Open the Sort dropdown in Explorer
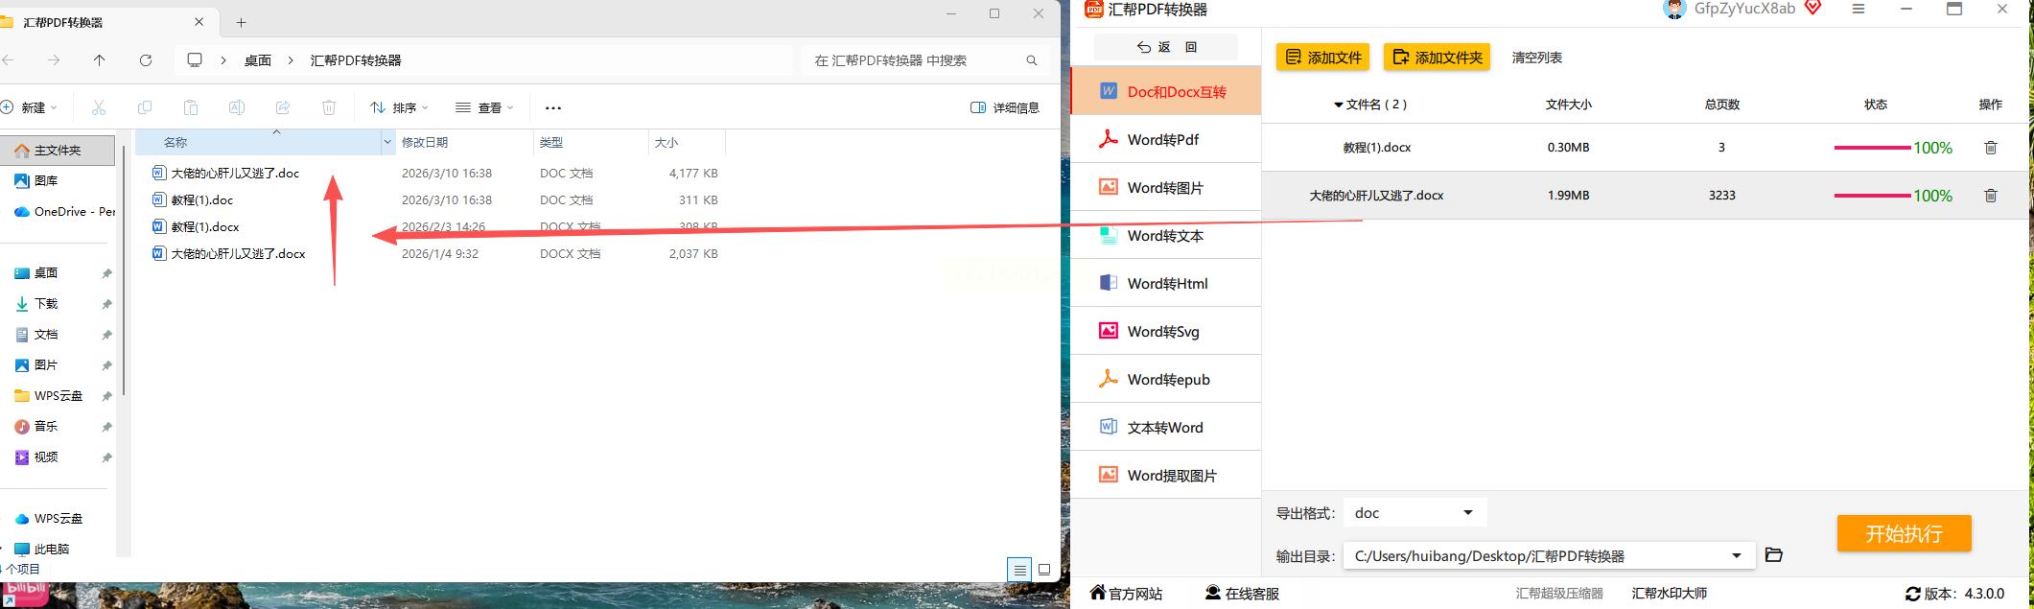The image size is (2034, 609). click(399, 107)
